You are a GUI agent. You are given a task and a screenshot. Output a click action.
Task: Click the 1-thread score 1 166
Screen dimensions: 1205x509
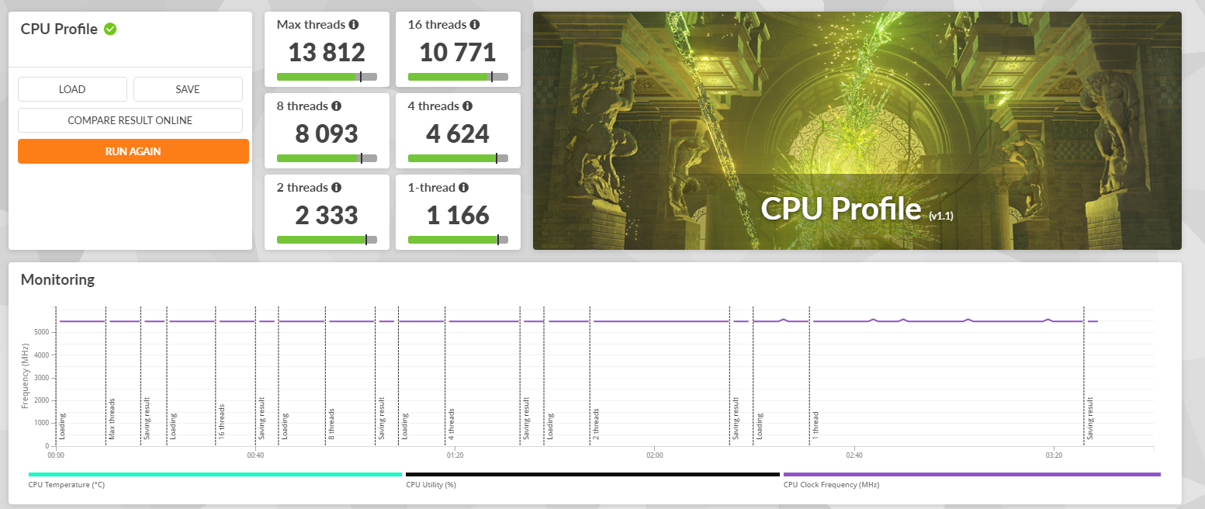click(458, 215)
